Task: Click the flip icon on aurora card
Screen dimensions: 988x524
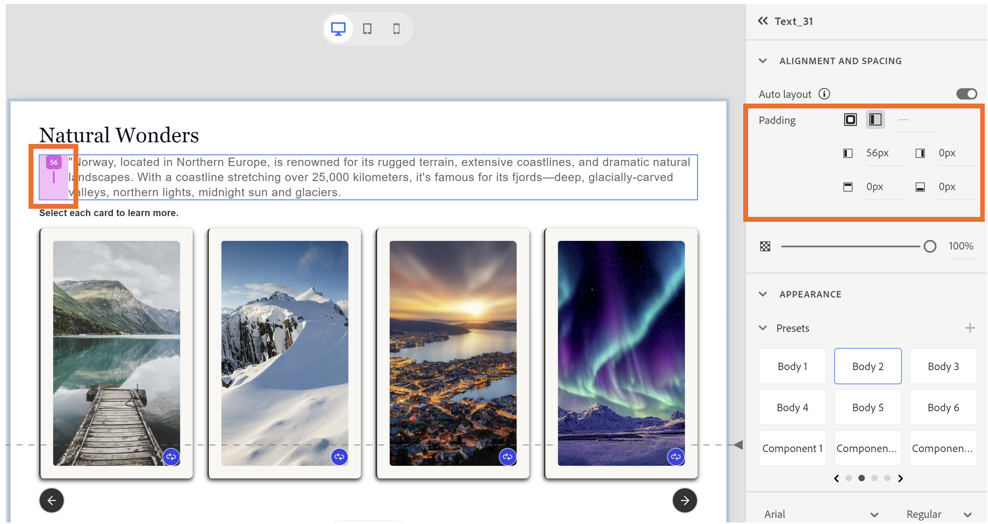Action: (x=675, y=457)
